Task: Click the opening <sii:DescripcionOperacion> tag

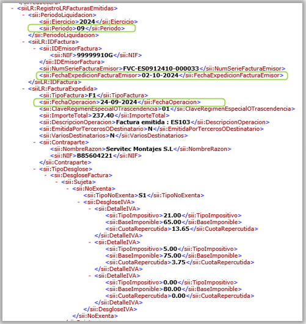Action: tap(78, 122)
